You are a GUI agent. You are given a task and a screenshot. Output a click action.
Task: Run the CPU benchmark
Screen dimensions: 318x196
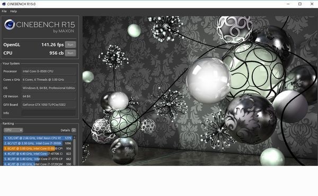tap(70, 53)
